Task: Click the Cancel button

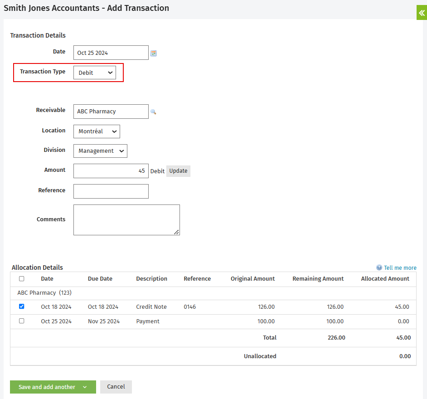Action: tap(116, 387)
